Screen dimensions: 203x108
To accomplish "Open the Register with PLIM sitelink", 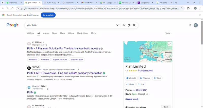I will click(60, 60).
